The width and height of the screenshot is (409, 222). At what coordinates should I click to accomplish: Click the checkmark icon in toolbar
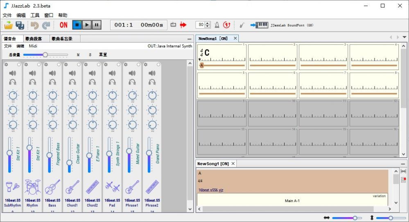242,25
